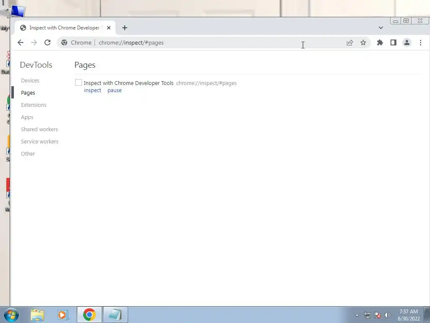
Task: Open the Service workers section
Action: tap(40, 141)
